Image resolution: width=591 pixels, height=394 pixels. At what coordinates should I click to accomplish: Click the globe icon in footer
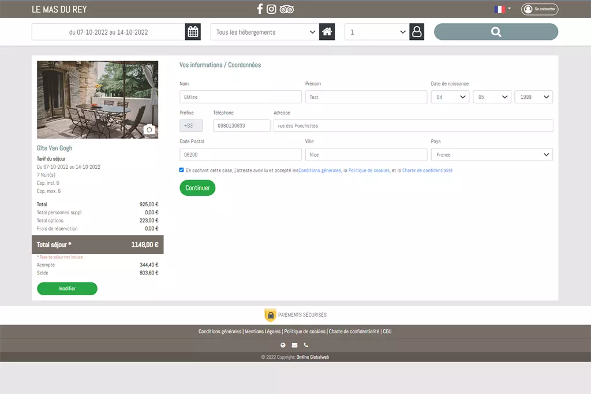[x=283, y=345]
